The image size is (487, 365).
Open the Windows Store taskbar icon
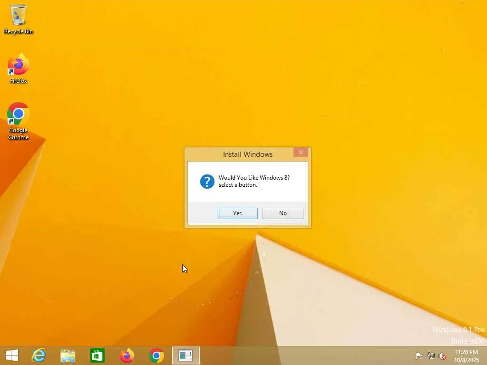pos(97,355)
